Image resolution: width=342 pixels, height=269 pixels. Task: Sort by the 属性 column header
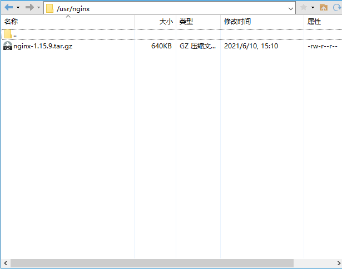click(x=323, y=22)
